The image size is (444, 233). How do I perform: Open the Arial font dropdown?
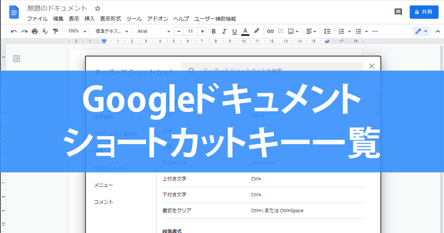tap(154, 32)
